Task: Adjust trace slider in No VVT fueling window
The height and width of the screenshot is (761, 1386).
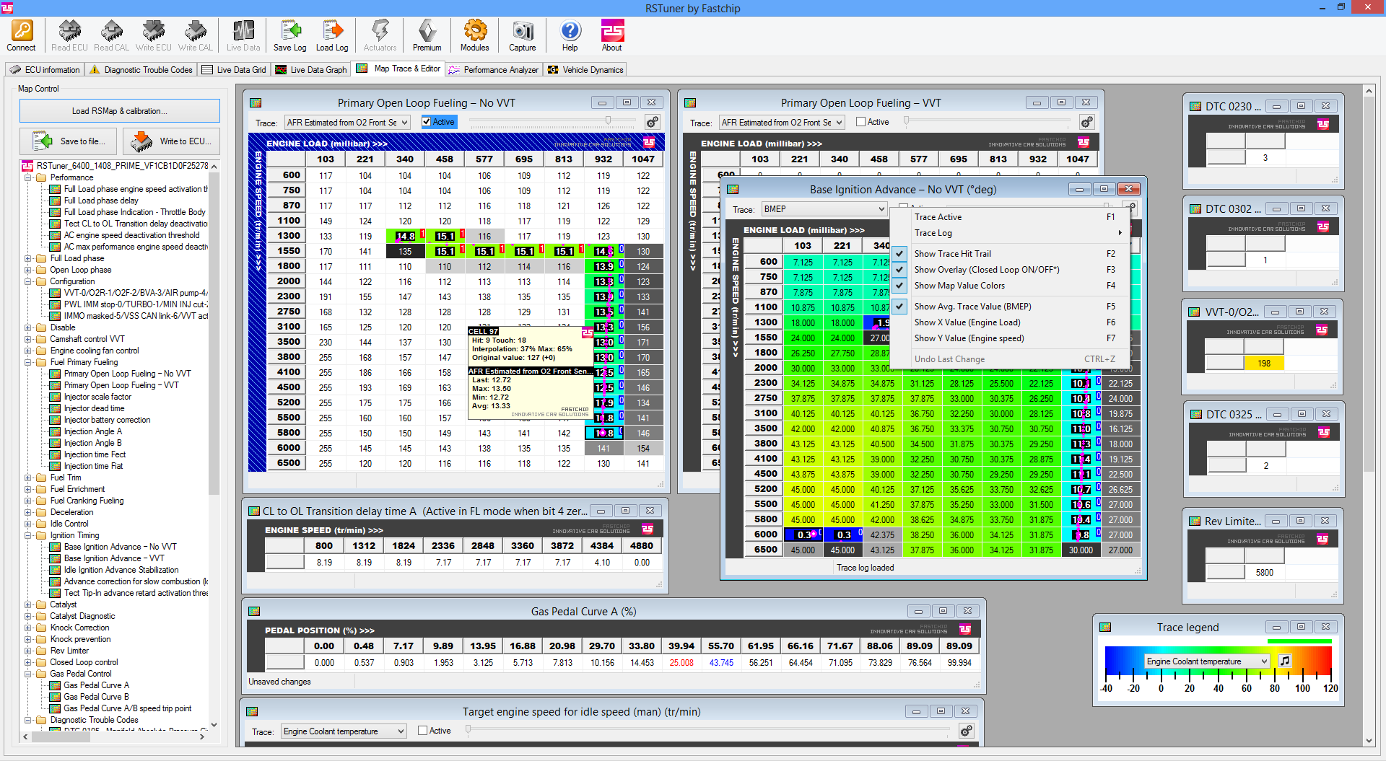Action: pyautogui.click(x=608, y=120)
